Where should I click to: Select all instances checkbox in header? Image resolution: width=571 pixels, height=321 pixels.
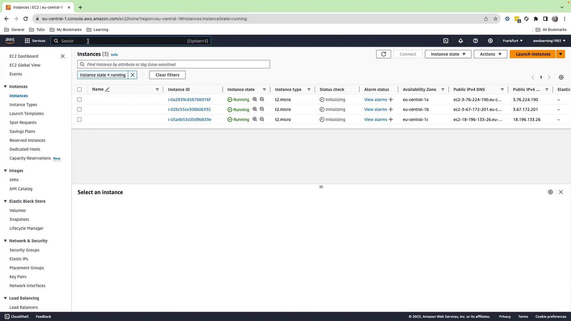(x=79, y=90)
